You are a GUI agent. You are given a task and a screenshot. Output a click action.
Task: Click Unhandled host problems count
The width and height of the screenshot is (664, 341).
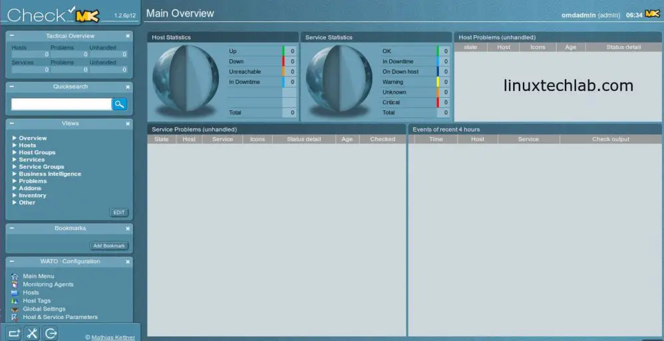[x=108, y=55]
